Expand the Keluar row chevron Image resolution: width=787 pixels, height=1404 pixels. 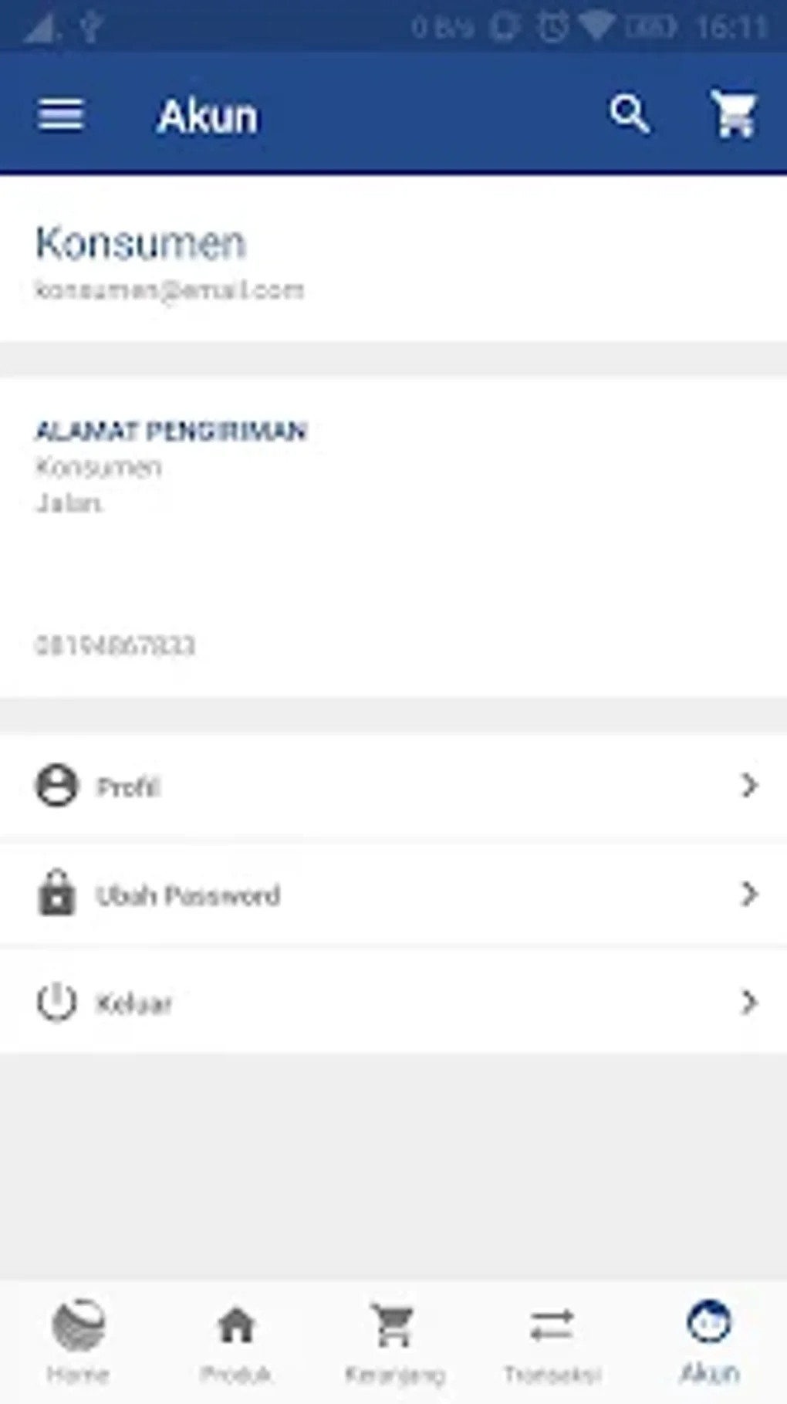coord(748,1002)
